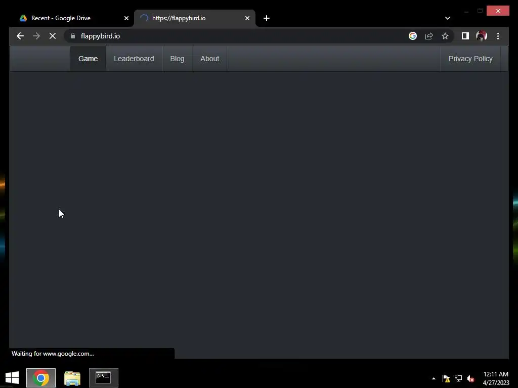
Task: Open the Command Prompt taskbar icon
Action: (x=103, y=378)
